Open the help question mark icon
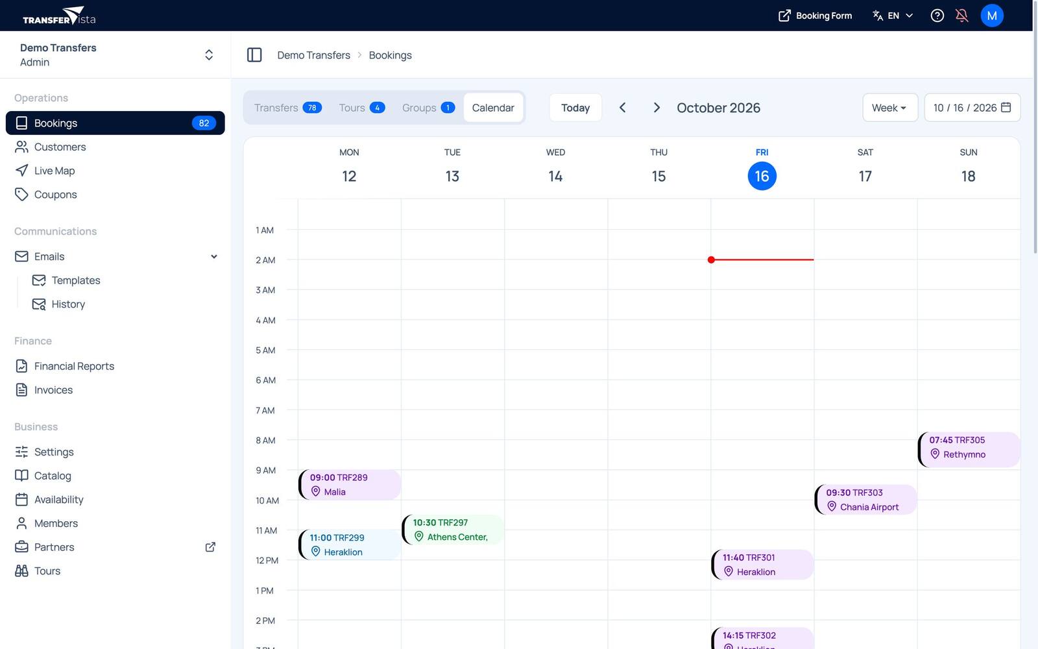The width and height of the screenshot is (1038, 649). (x=937, y=16)
